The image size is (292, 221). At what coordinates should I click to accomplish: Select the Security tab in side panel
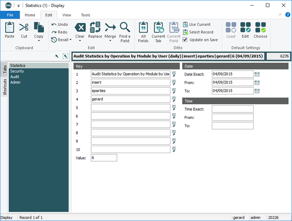click(17, 71)
